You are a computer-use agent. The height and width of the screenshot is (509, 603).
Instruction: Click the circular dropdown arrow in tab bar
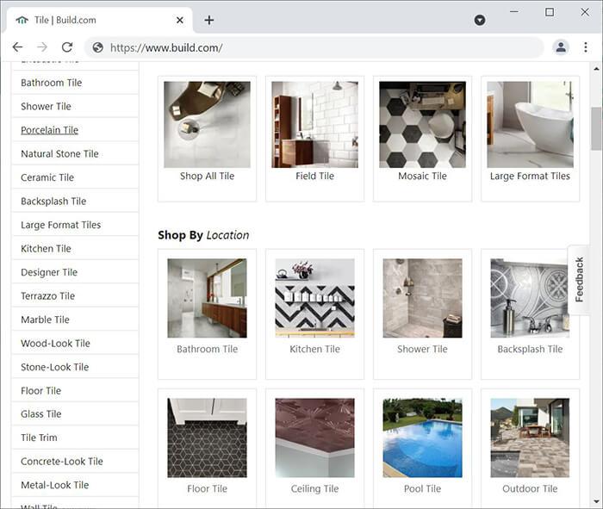tap(480, 20)
